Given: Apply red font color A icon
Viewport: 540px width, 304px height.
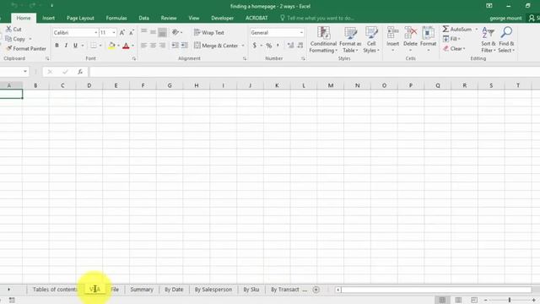Looking at the screenshot, I should tap(126, 46).
